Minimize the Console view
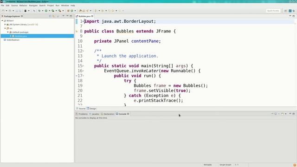297x167 pixels. click(x=290, y=114)
